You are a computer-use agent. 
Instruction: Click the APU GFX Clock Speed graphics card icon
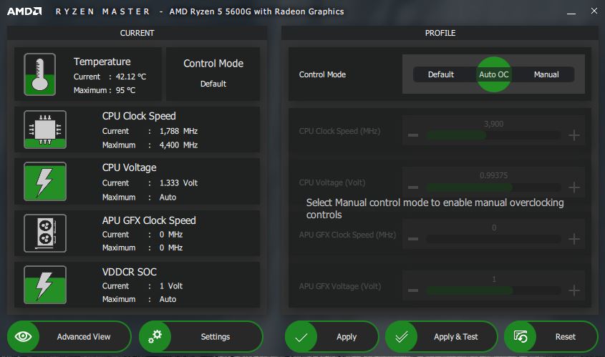point(44,233)
